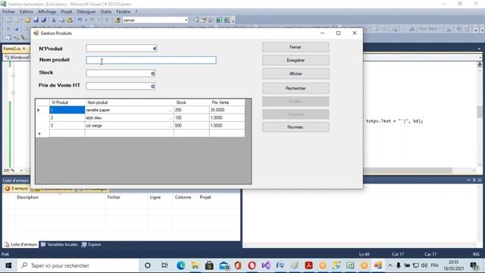The width and height of the screenshot is (485, 273).
Task: Open the Projet menu
Action: [67, 11]
